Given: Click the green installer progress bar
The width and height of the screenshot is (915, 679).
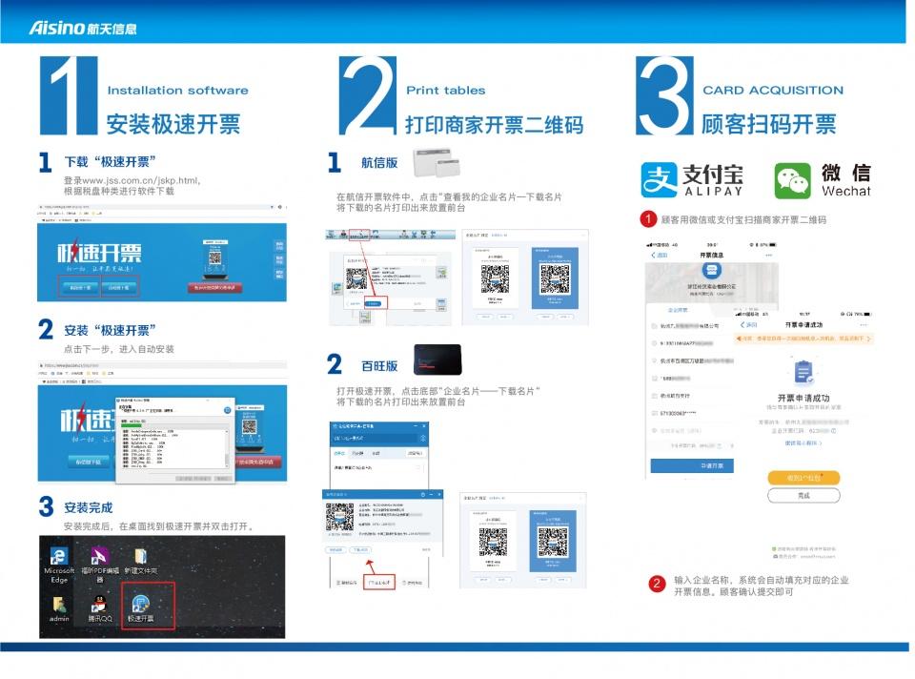Looking at the screenshot, I should pos(132,425).
